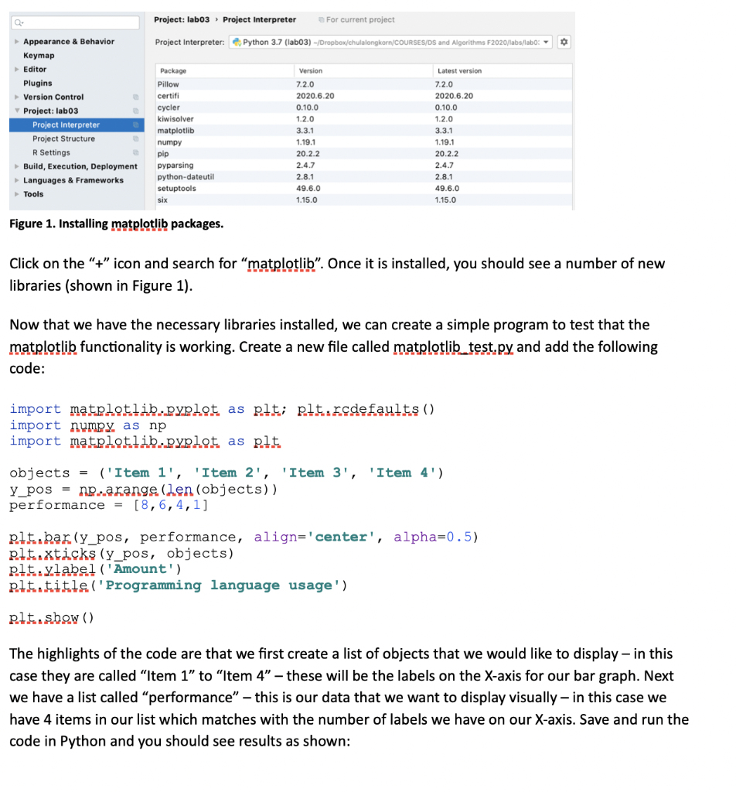The height and width of the screenshot is (792, 736).
Task: Expand Build, Execution, Deployment arrow
Action: [17, 166]
